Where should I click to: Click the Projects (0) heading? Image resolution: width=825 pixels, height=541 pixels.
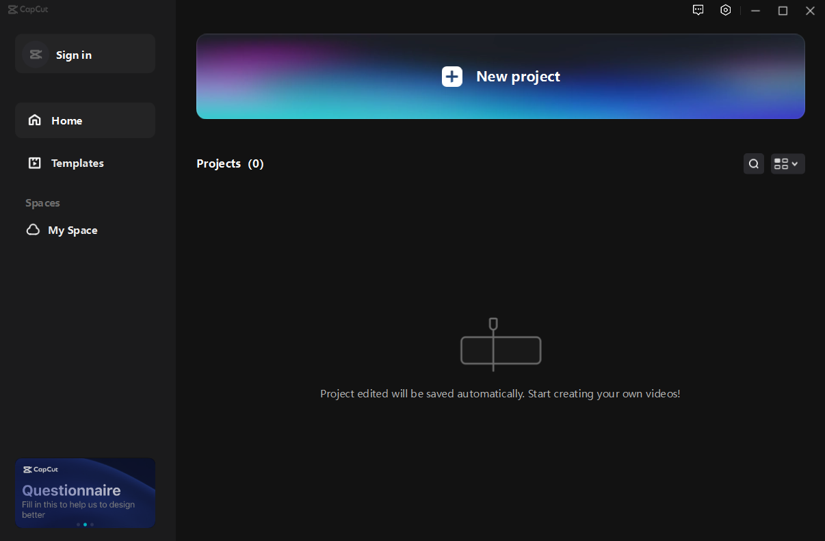(x=230, y=163)
